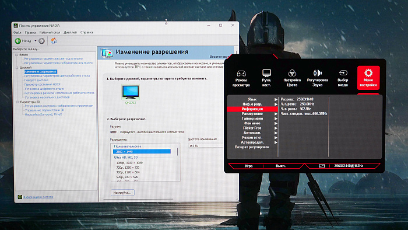Click the Настройка... button

coord(122,193)
